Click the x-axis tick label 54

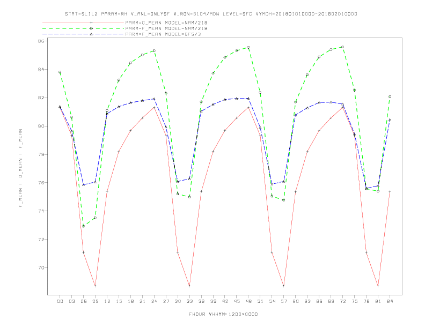click(x=272, y=301)
